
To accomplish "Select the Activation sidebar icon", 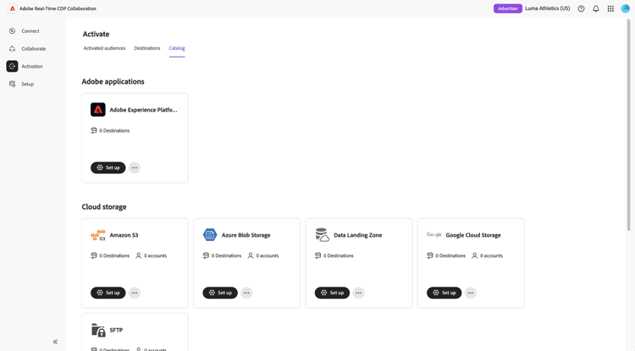I will 12,66.
